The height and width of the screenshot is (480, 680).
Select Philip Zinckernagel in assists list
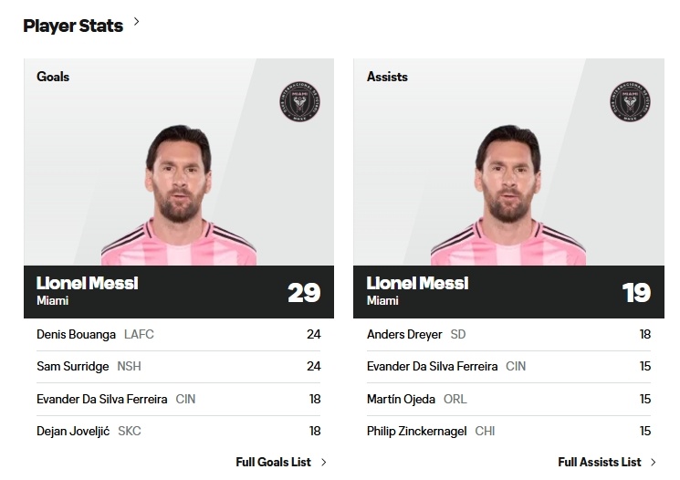[x=417, y=431]
